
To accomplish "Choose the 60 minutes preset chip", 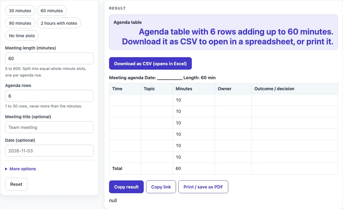I will [x=52, y=11].
